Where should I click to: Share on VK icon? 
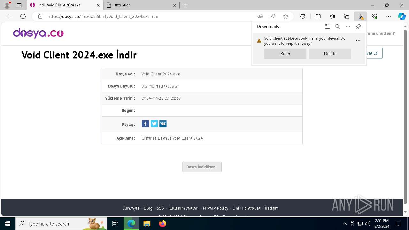tap(163, 124)
